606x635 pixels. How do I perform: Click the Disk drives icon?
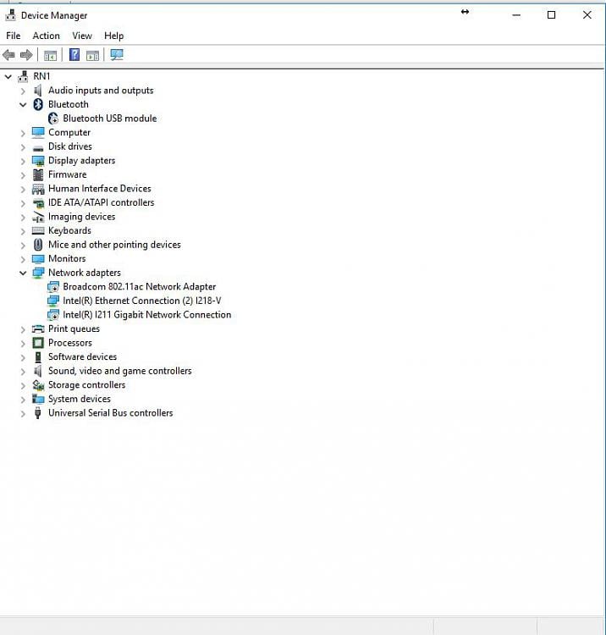[38, 148]
